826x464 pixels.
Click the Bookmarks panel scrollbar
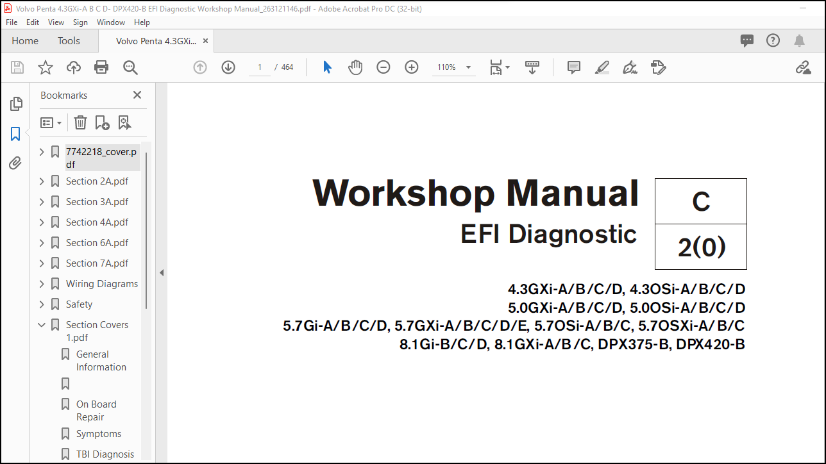146,231
